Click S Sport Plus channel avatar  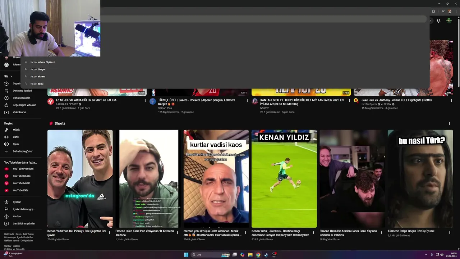[x=153, y=101]
